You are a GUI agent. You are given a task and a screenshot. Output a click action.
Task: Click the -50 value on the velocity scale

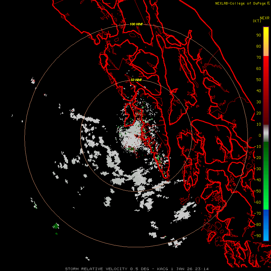click(257, 191)
